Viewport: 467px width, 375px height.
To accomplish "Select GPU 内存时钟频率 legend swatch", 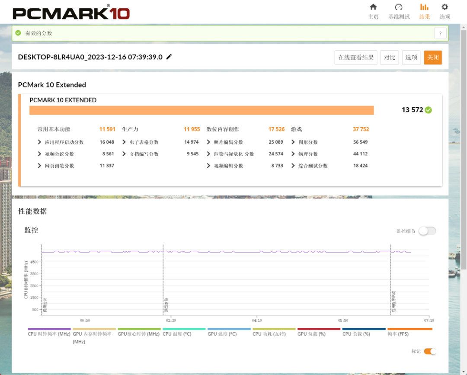I will click(94, 329).
